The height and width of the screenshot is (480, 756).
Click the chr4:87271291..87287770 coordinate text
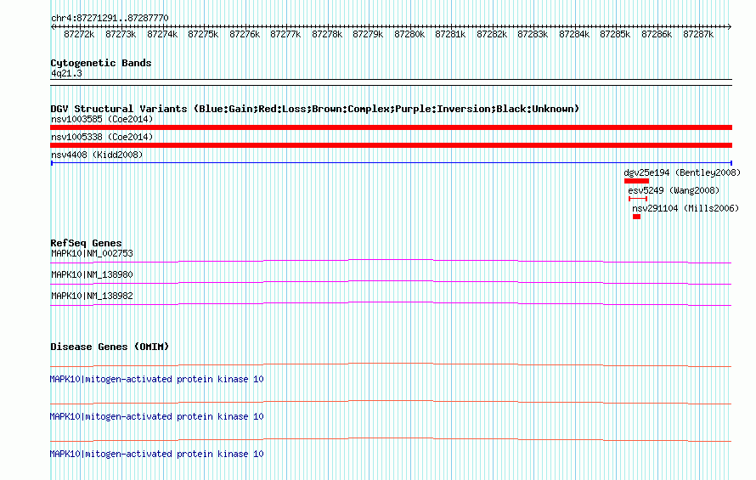click(x=110, y=18)
